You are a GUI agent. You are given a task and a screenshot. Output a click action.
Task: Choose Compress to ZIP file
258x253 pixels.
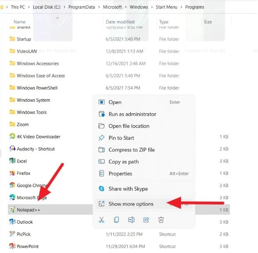[144, 150]
